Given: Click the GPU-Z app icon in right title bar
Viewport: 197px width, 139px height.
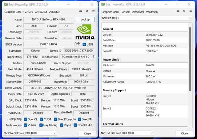Looking at the screenshot, I should pyautogui.click(x=103, y=4).
